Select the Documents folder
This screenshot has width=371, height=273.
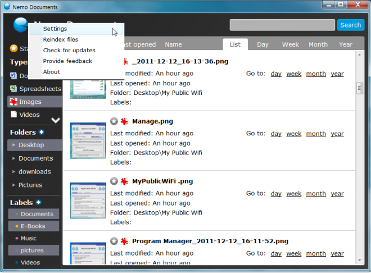(x=36, y=158)
